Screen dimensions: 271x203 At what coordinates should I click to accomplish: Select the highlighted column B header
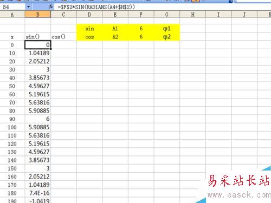(38, 15)
